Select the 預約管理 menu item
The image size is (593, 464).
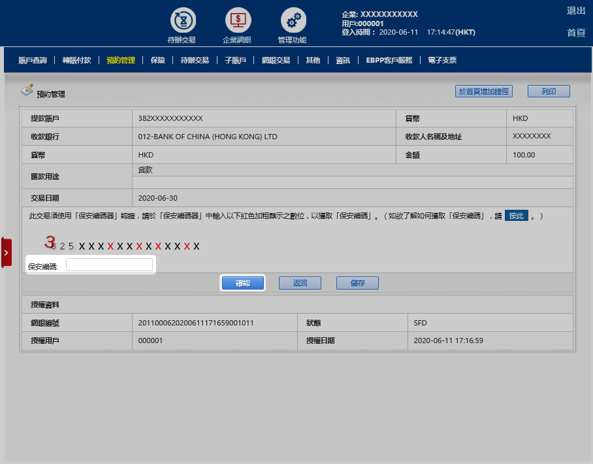[x=121, y=60]
